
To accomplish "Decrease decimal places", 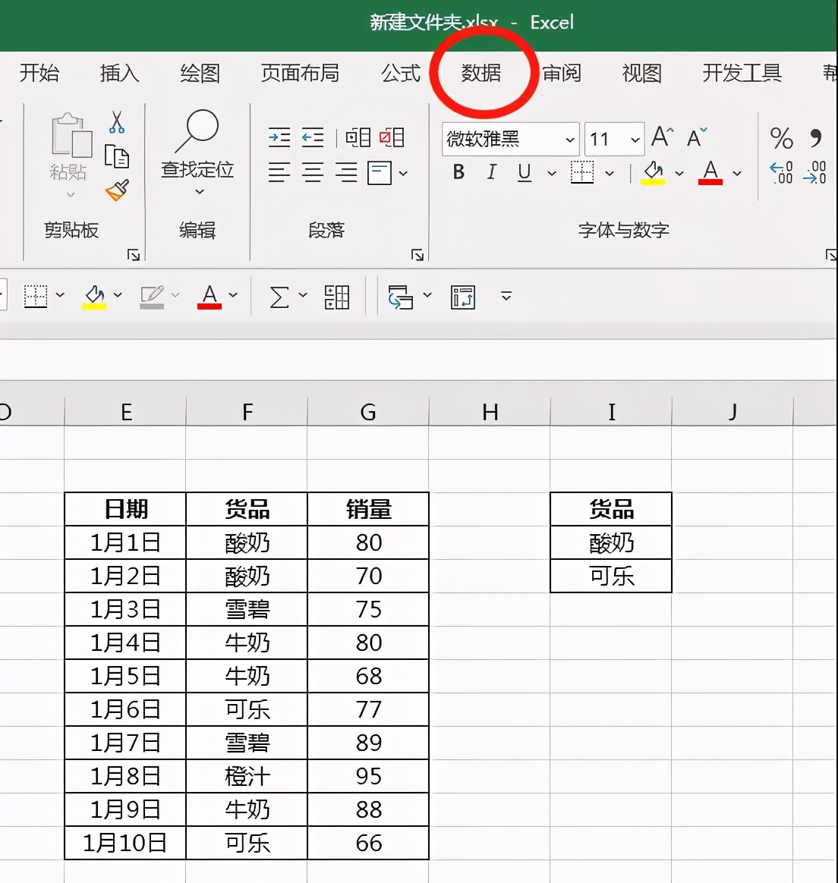I will tap(815, 172).
